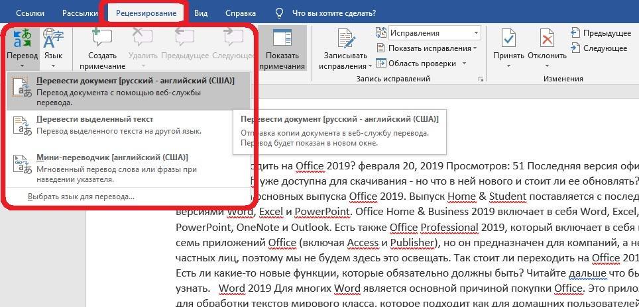Click the Что вы хотите сделать? search field
Viewport: 639px width, 307px height.
click(x=334, y=13)
